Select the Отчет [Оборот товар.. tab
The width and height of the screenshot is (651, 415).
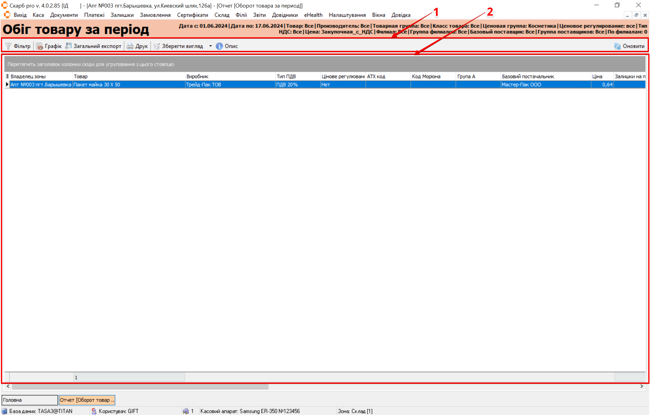[87, 400]
